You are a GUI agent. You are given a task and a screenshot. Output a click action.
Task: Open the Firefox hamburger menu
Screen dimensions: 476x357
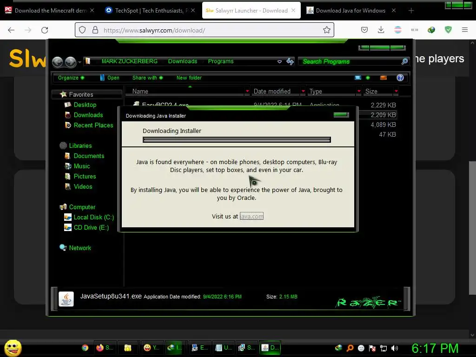[464, 30]
